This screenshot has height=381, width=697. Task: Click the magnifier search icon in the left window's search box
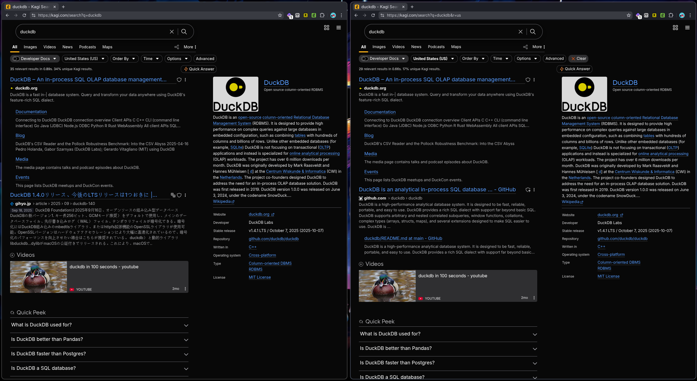point(184,32)
